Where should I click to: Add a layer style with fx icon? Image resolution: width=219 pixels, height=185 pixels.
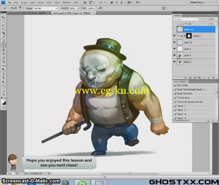pos(190,78)
